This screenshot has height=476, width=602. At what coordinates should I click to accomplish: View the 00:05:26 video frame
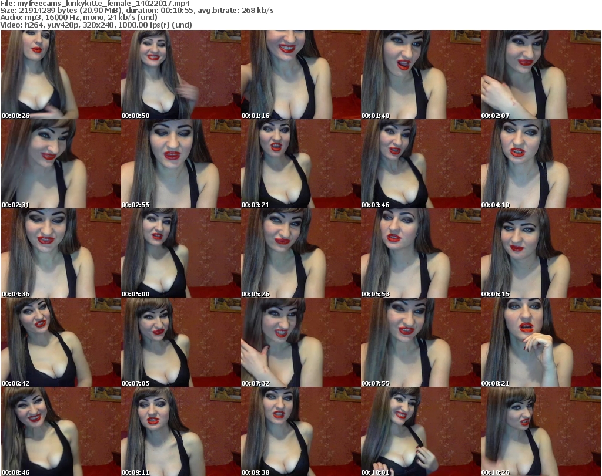(300, 254)
